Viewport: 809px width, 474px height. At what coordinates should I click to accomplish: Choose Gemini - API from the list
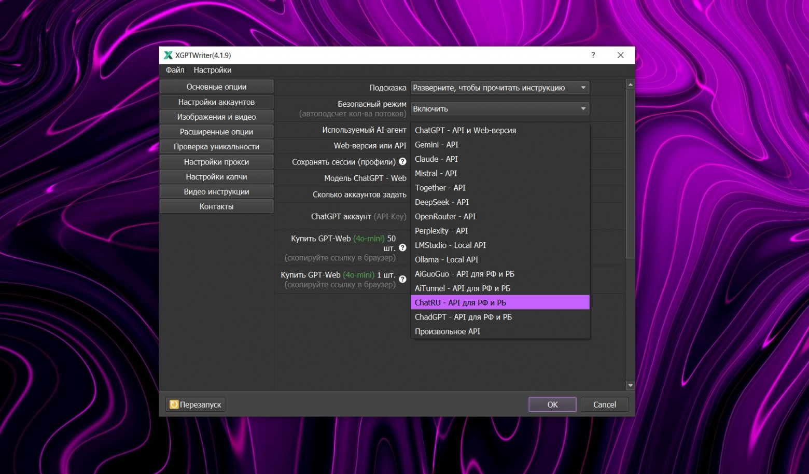pyautogui.click(x=500, y=145)
